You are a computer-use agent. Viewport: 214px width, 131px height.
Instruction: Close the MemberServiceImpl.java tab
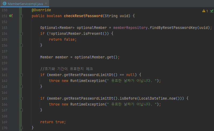46,3
